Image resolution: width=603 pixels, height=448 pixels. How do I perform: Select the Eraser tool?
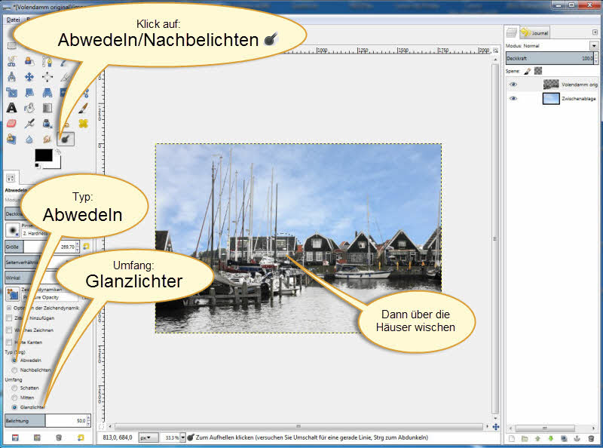tap(11, 124)
